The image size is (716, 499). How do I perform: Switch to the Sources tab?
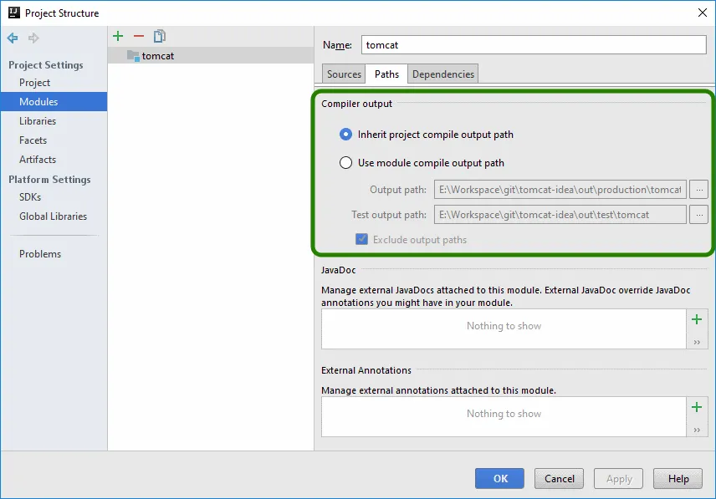pyautogui.click(x=344, y=74)
